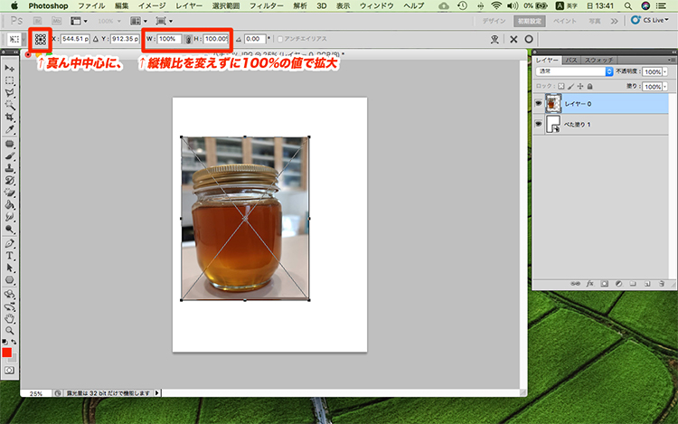Commit the transform with circle button
Image resolution: width=678 pixels, height=424 pixels.
pyautogui.click(x=529, y=39)
